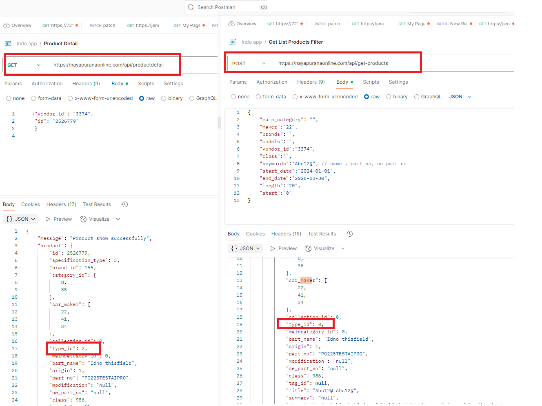Click Visualize button in right response panel
This screenshot has height=406, width=542.
(320, 248)
